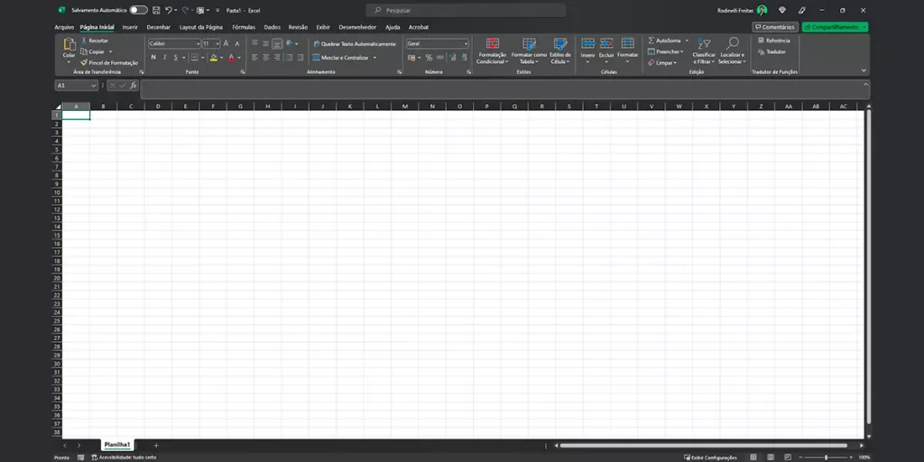Apply percent style
Screen dimensions: 924x462
429,57
